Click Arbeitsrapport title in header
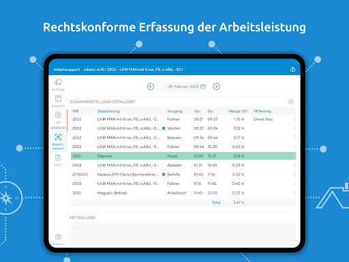349x262 pixels. (x=67, y=70)
